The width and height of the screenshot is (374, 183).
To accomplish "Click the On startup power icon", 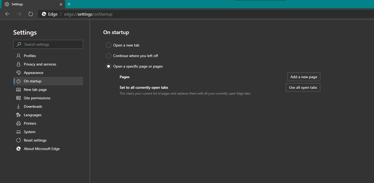I will 18,81.
